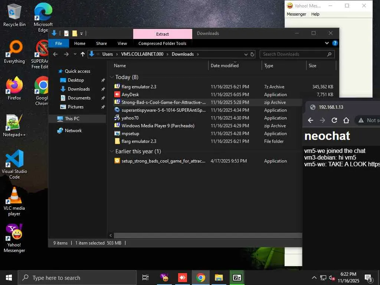380x285 pixels.
Task: Switch to 7-Zip taskbar button
Action: (237, 278)
